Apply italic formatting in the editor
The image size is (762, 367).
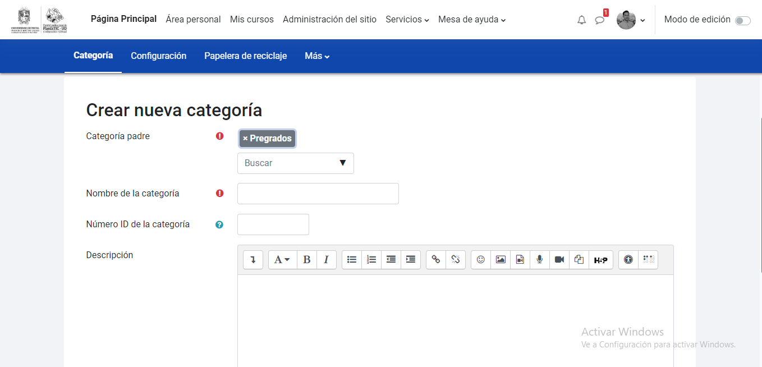click(326, 259)
